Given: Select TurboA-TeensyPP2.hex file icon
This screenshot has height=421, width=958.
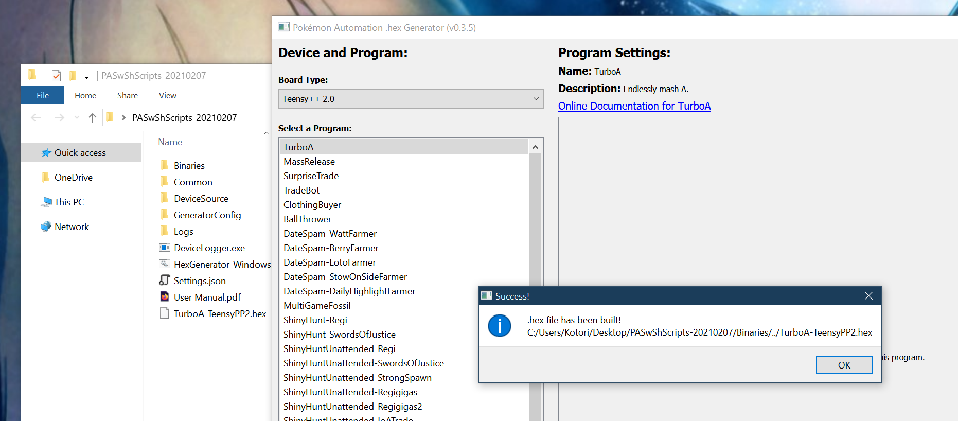Looking at the screenshot, I should pos(165,313).
